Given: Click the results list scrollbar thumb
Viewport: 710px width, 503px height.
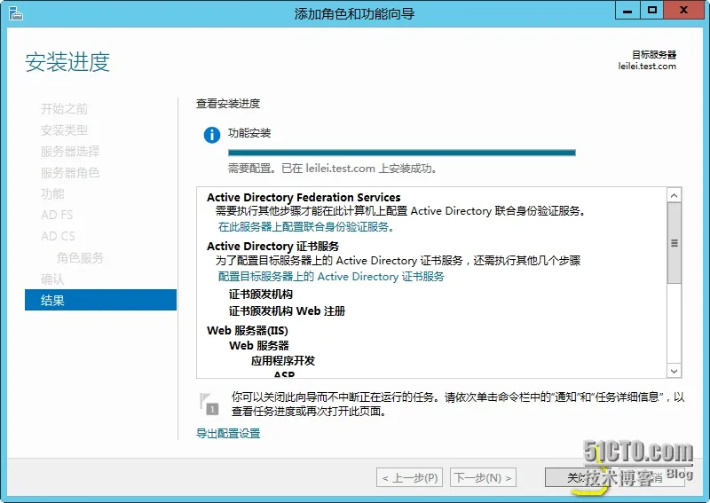Looking at the screenshot, I should [674, 243].
